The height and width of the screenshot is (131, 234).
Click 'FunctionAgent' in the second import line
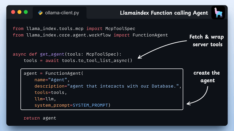tap(150, 35)
